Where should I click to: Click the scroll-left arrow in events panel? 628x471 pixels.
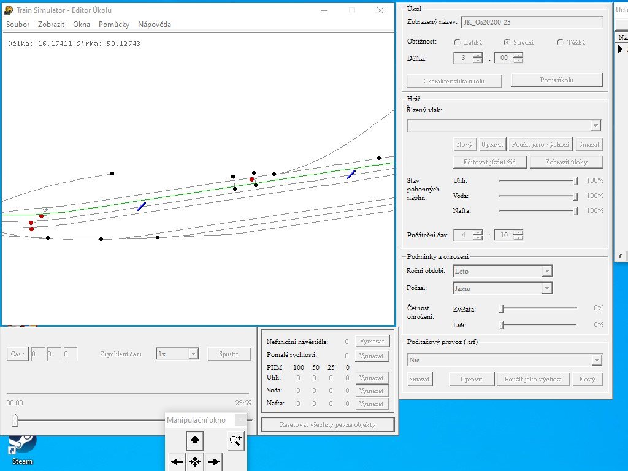[621, 256]
